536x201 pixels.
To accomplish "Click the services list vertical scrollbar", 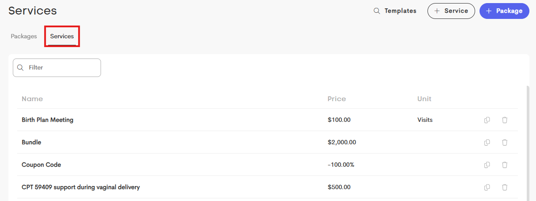I will pyautogui.click(x=528, y=143).
